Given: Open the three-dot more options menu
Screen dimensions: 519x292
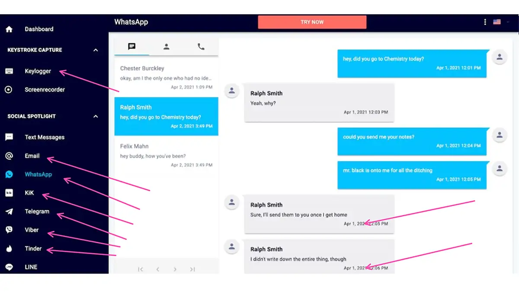Looking at the screenshot, I should coord(485,22).
